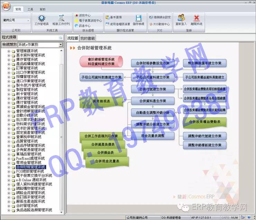Open 訊息中心 message center
256x220 pixels.
[x=84, y=26]
